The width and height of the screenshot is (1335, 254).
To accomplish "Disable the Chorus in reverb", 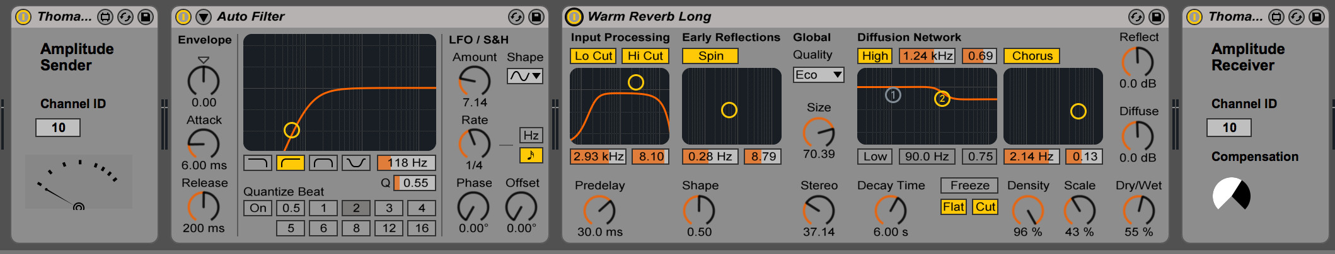I will [1032, 56].
